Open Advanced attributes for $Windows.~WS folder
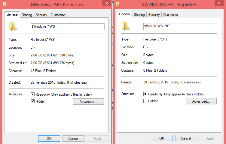 (x=88, y=102)
